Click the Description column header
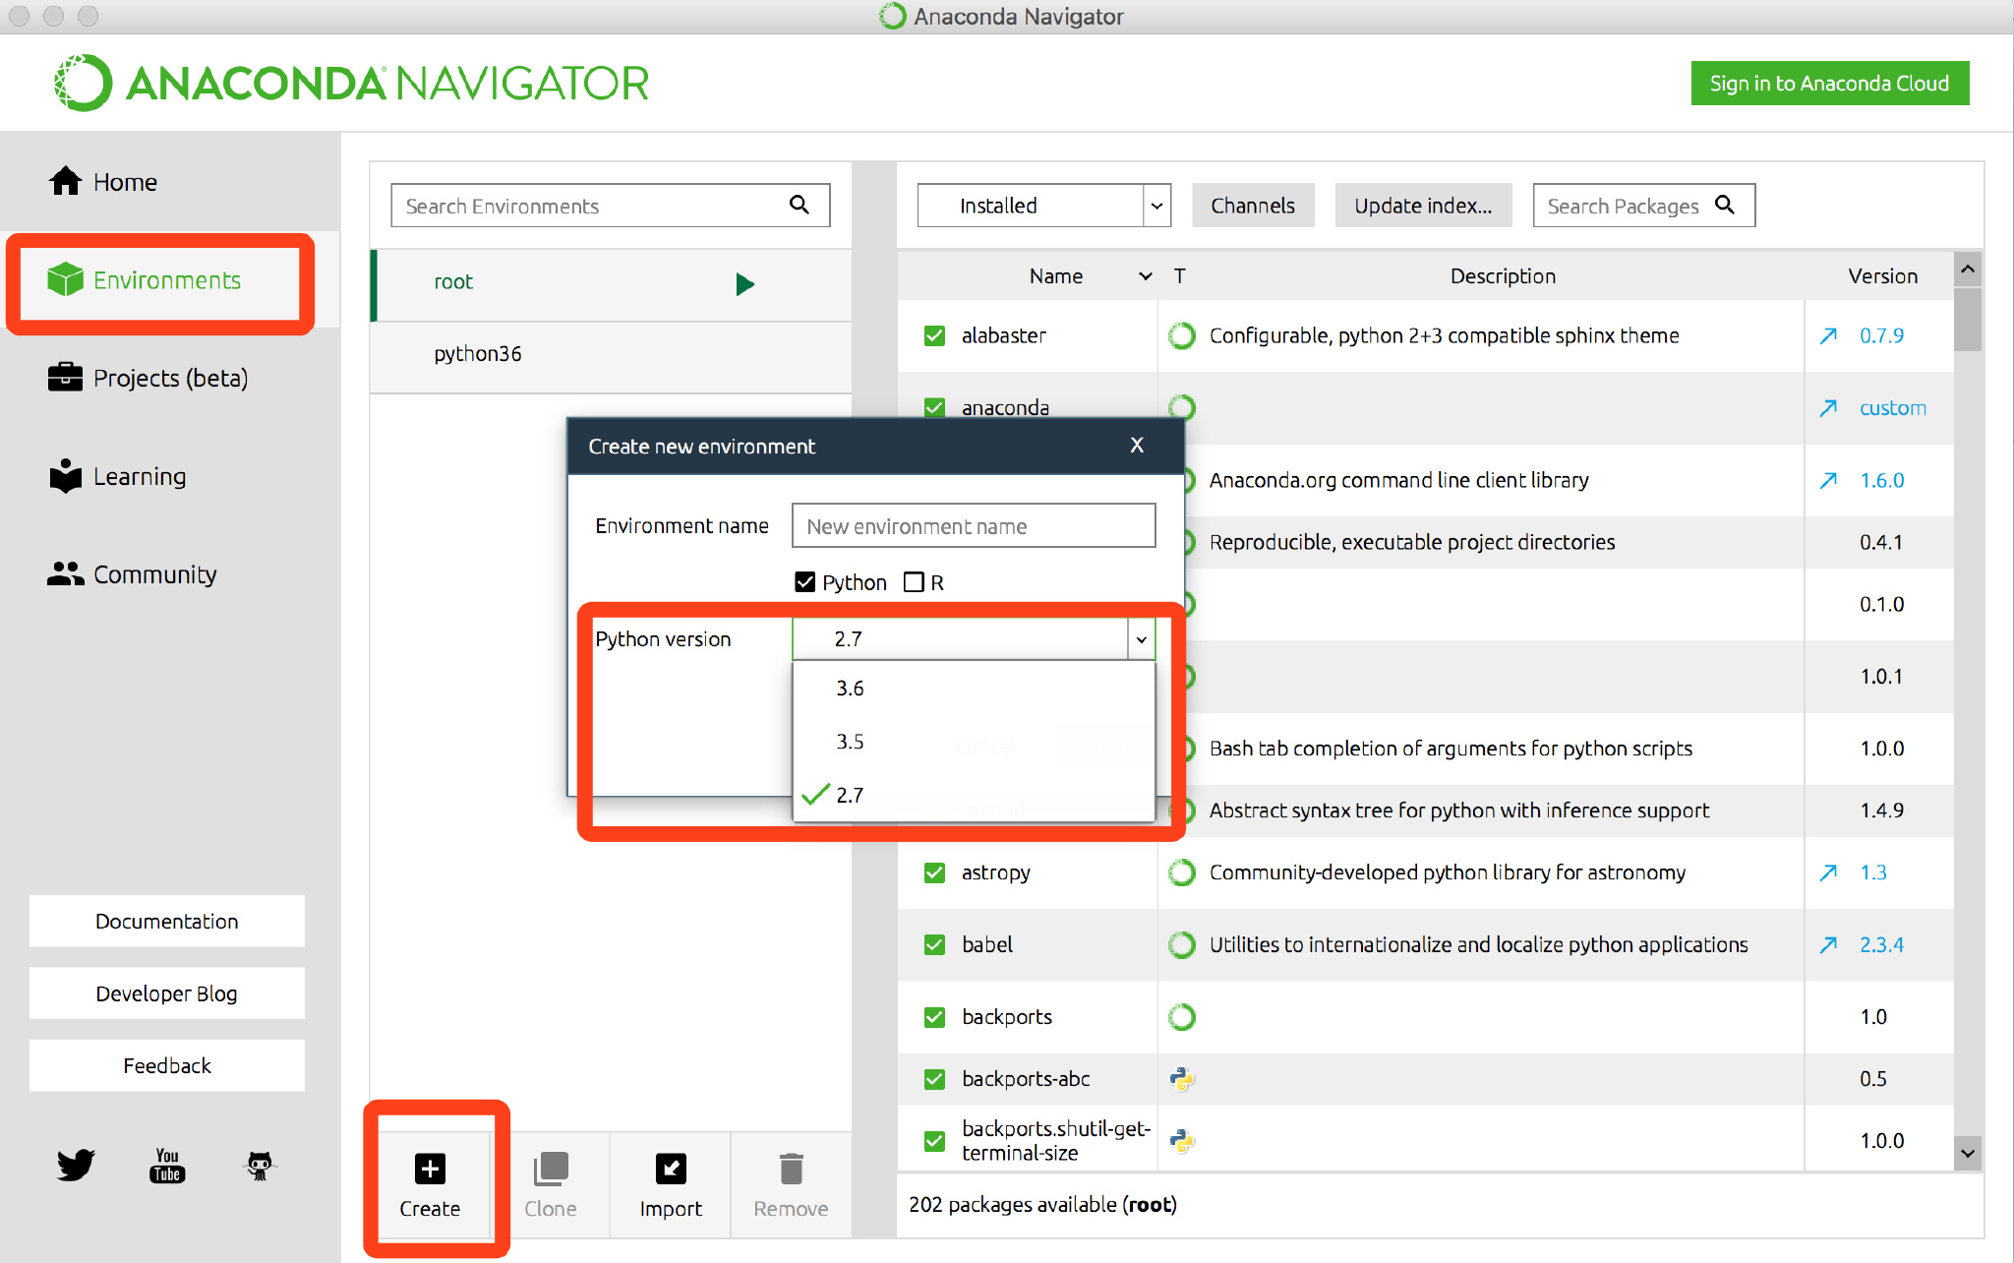The width and height of the screenshot is (2014, 1263). click(1503, 276)
